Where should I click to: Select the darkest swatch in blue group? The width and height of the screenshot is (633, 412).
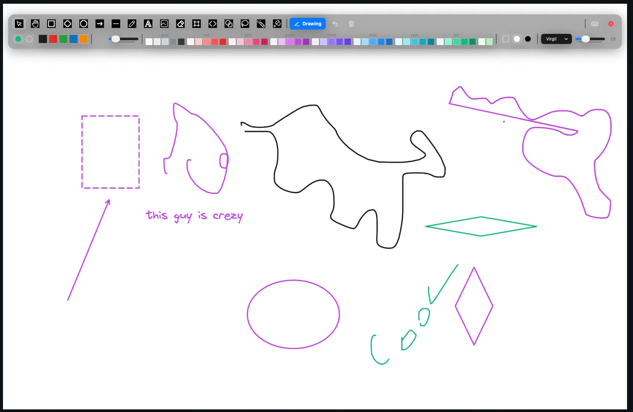click(389, 42)
